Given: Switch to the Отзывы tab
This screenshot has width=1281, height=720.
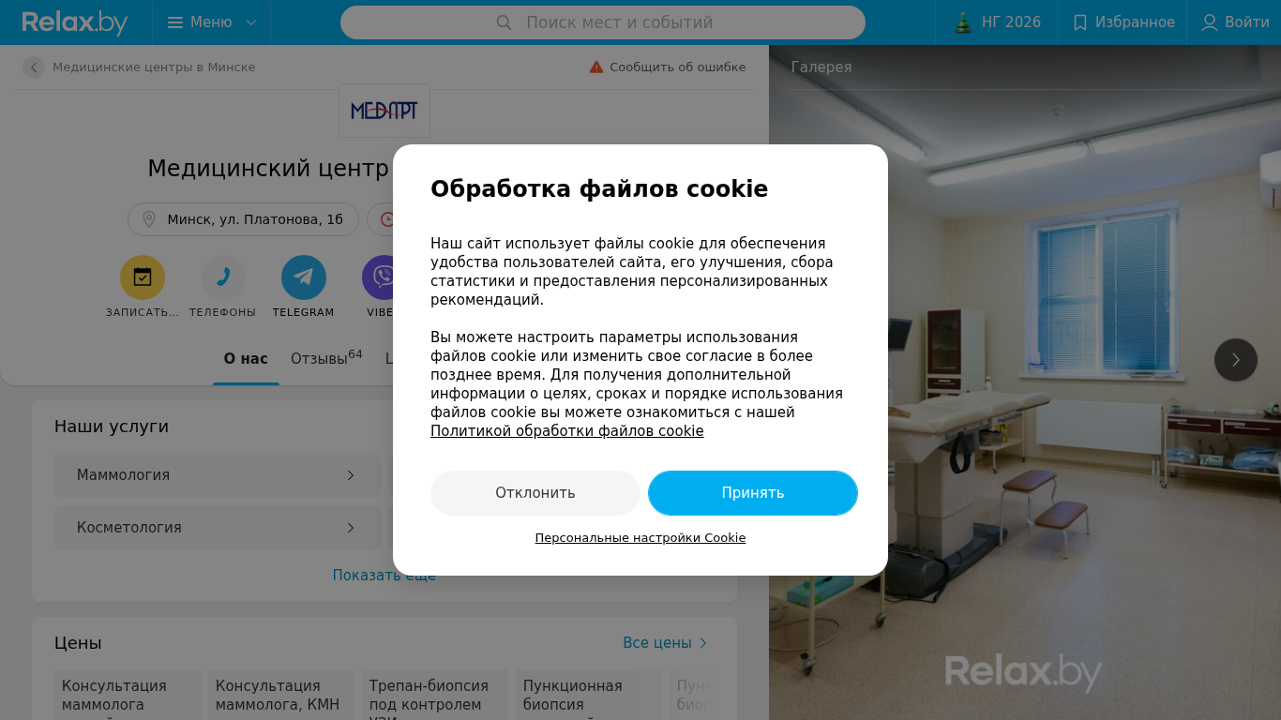Looking at the screenshot, I should [x=326, y=358].
